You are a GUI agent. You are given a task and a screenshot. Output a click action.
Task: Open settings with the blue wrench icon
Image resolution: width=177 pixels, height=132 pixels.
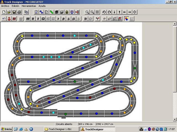41,12
